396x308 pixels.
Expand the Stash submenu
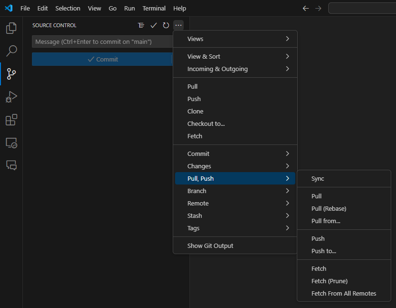[235, 216]
